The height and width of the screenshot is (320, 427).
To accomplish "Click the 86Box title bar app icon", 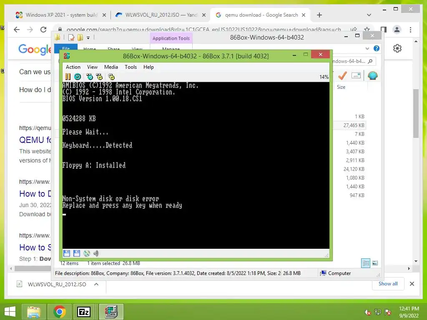I will (67, 56).
